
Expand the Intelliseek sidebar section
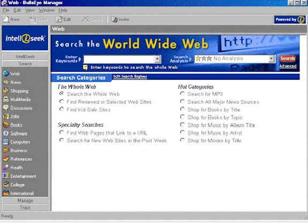coord(25,57)
